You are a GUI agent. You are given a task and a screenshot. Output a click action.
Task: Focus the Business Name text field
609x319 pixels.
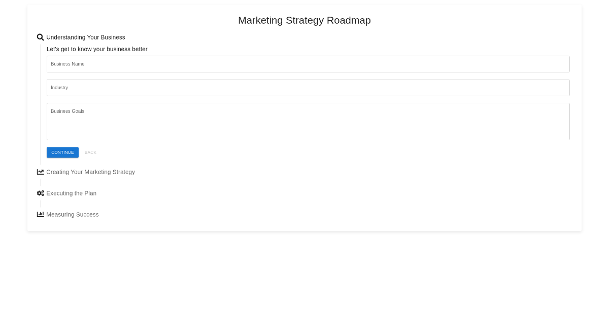308,64
